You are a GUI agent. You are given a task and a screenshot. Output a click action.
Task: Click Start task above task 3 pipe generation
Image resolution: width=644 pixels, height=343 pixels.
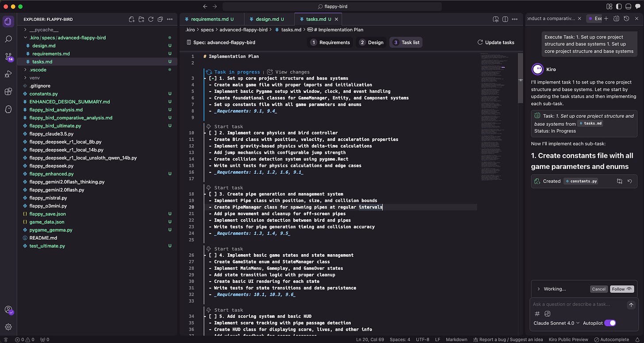[x=224, y=188]
